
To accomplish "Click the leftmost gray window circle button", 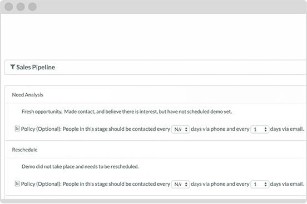I will click(9, 7).
